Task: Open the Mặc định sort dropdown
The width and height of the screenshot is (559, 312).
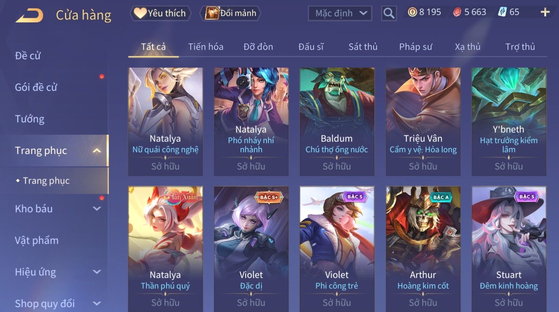Action: click(x=340, y=13)
